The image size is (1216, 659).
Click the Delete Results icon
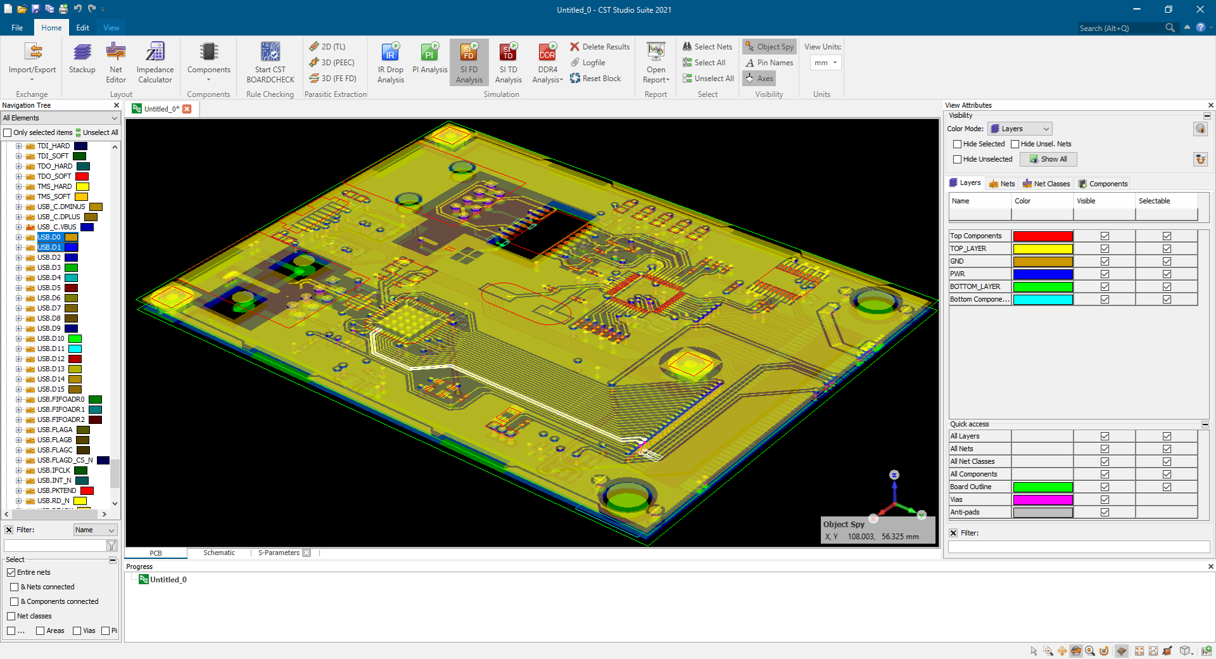[x=575, y=47]
